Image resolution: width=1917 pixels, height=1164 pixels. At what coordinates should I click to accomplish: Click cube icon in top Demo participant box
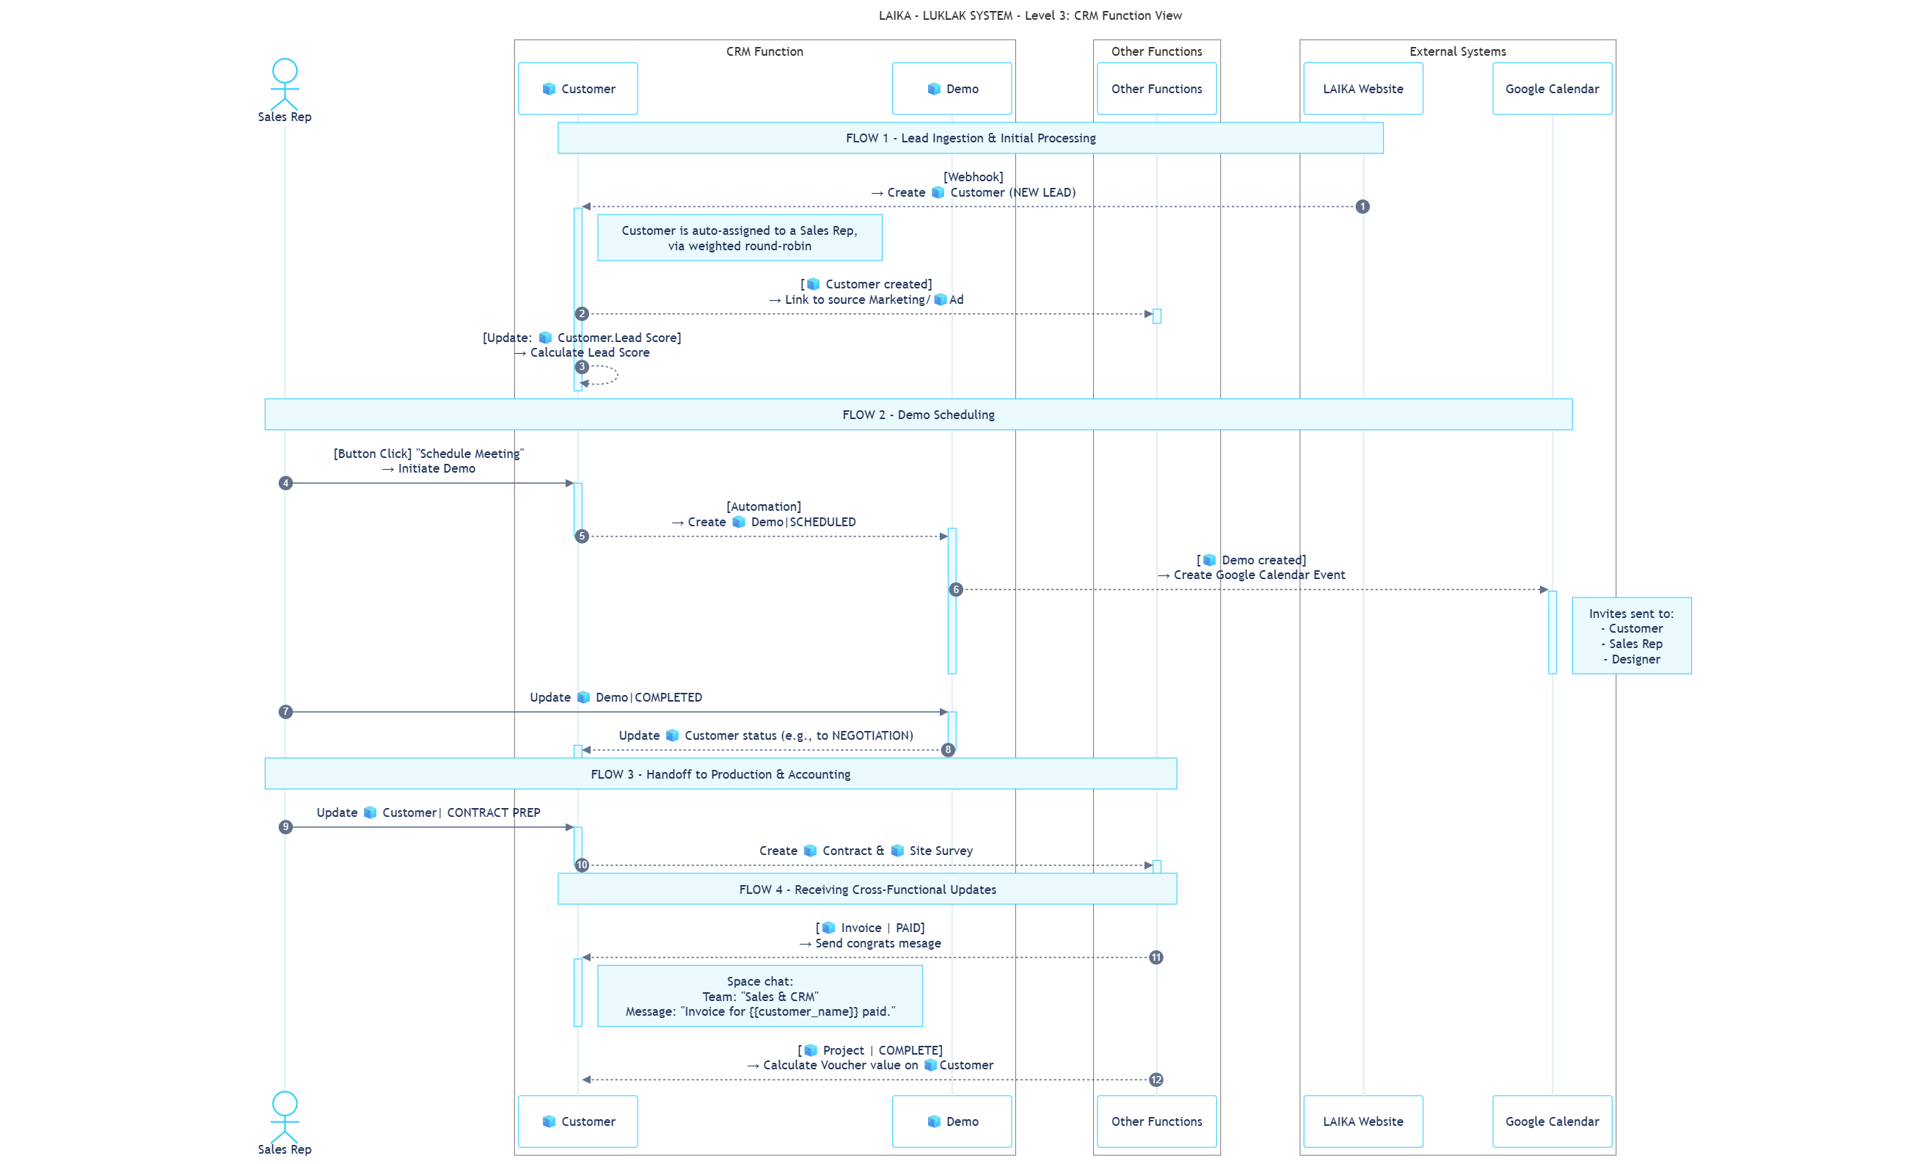(x=935, y=89)
